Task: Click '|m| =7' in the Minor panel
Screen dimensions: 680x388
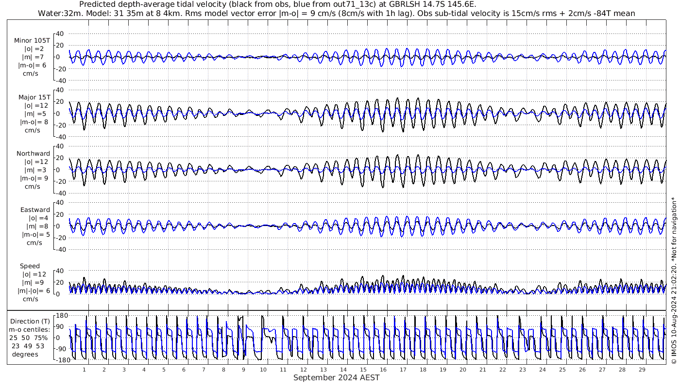Action: click(x=33, y=57)
